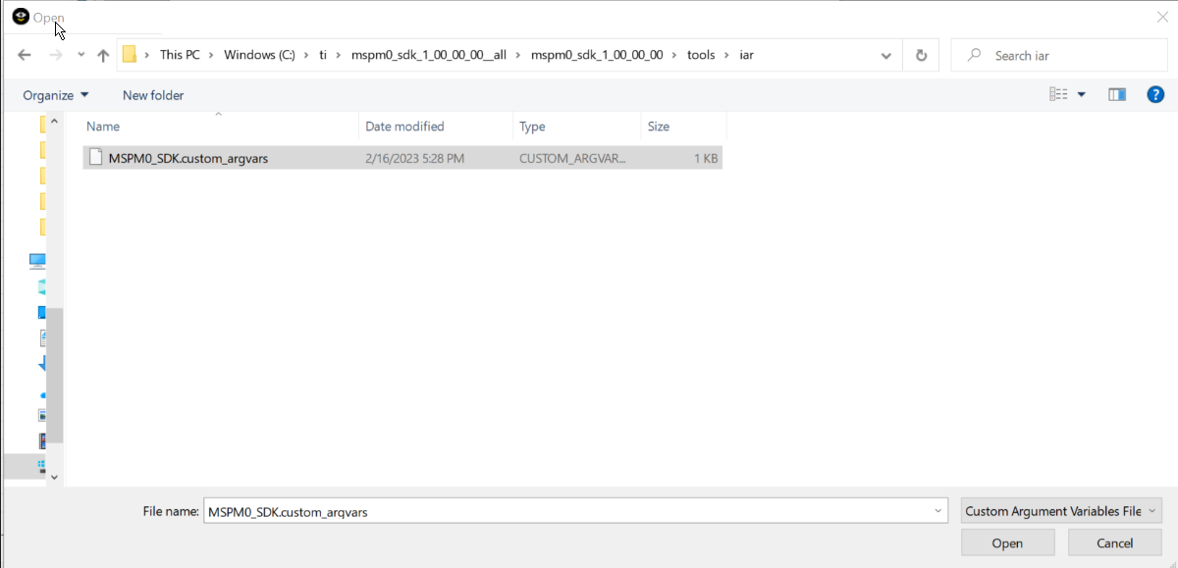Sort by the Date modified column
Screen dimensions: 1178x568
[x=404, y=127]
